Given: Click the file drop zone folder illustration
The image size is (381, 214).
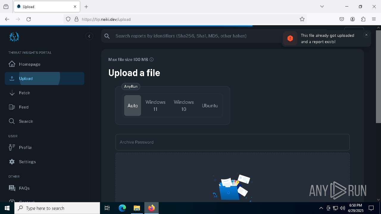Looking at the screenshot, I should [232, 188].
